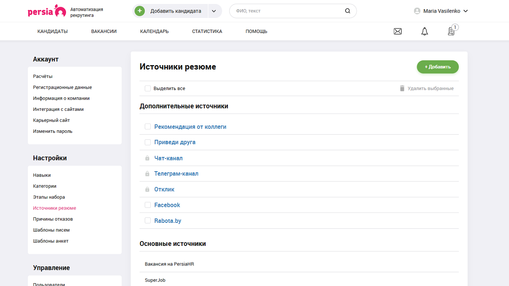Expand the Добавить кандидата dropdown arrow

(x=214, y=11)
